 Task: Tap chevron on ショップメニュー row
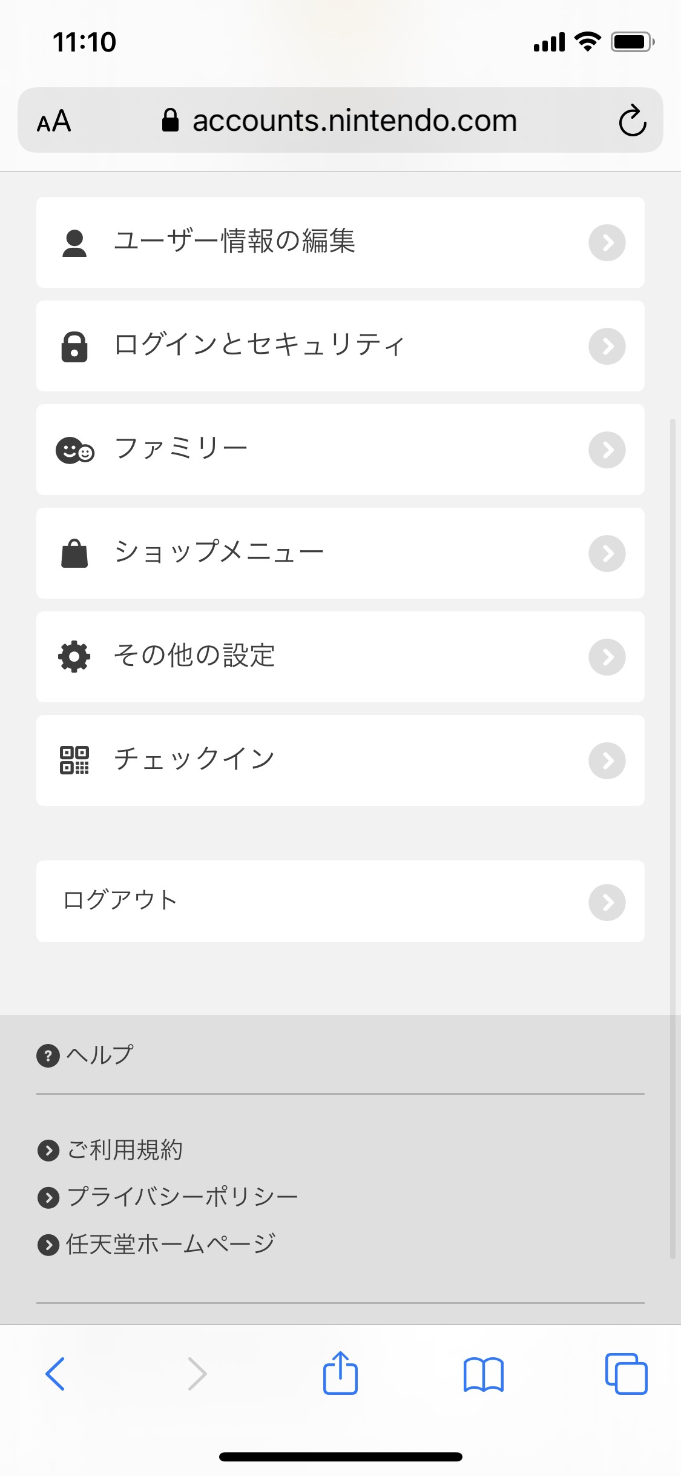(607, 553)
